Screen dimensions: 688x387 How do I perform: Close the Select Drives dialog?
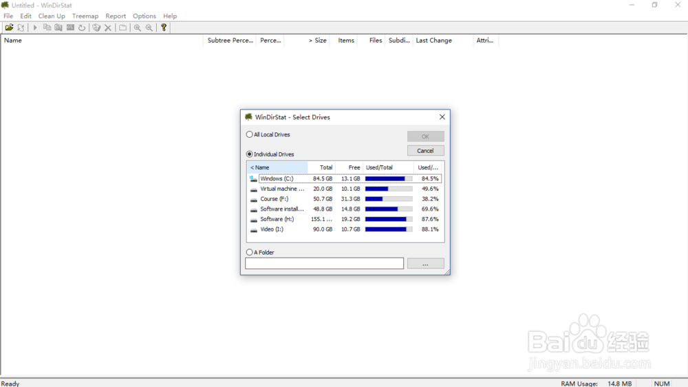pyautogui.click(x=442, y=117)
